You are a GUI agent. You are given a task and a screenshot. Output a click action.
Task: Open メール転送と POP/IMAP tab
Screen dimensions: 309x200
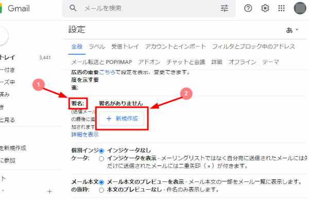point(101,62)
